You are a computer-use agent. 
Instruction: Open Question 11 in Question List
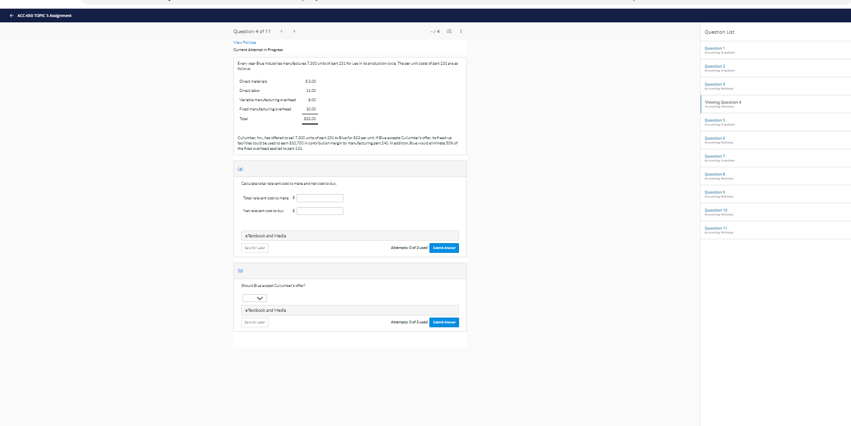(x=716, y=228)
